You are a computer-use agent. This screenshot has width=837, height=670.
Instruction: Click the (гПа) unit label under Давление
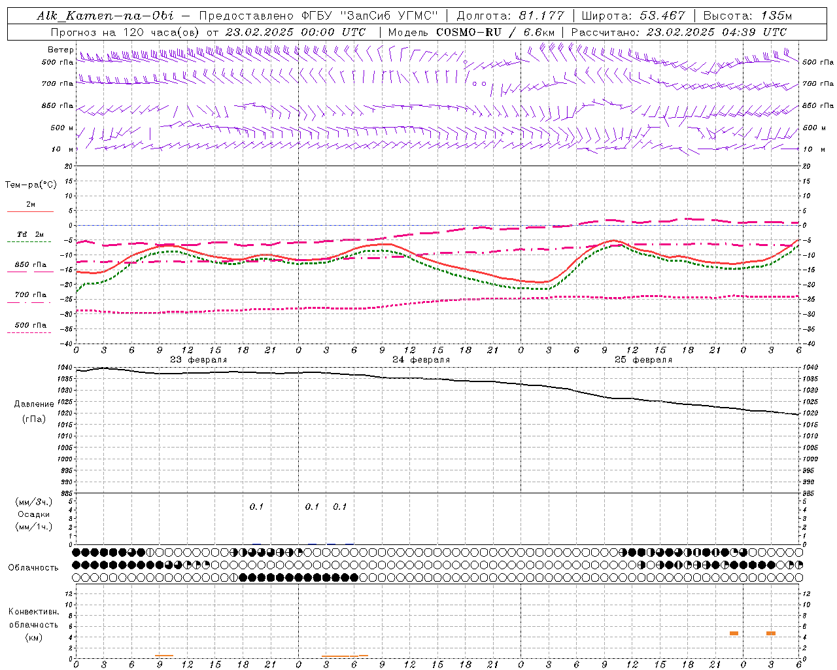tap(34, 419)
